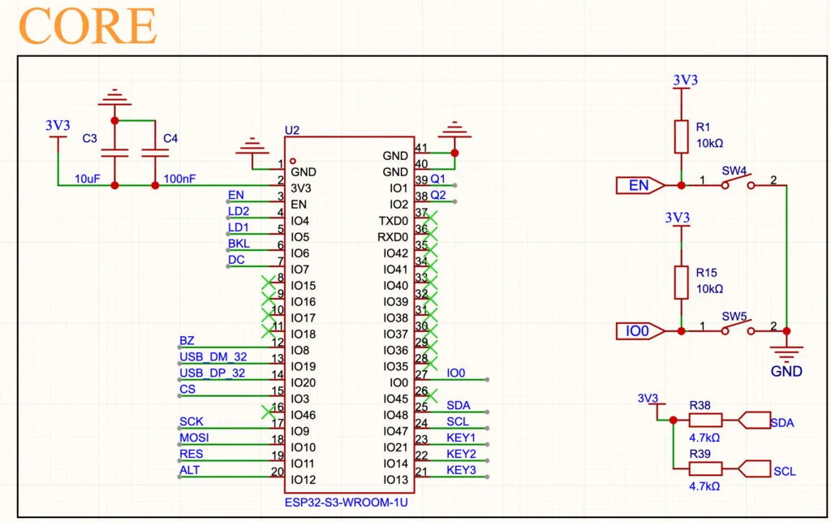Select the KEY1 net label
The width and height of the screenshot is (831, 522).
pyautogui.click(x=461, y=438)
